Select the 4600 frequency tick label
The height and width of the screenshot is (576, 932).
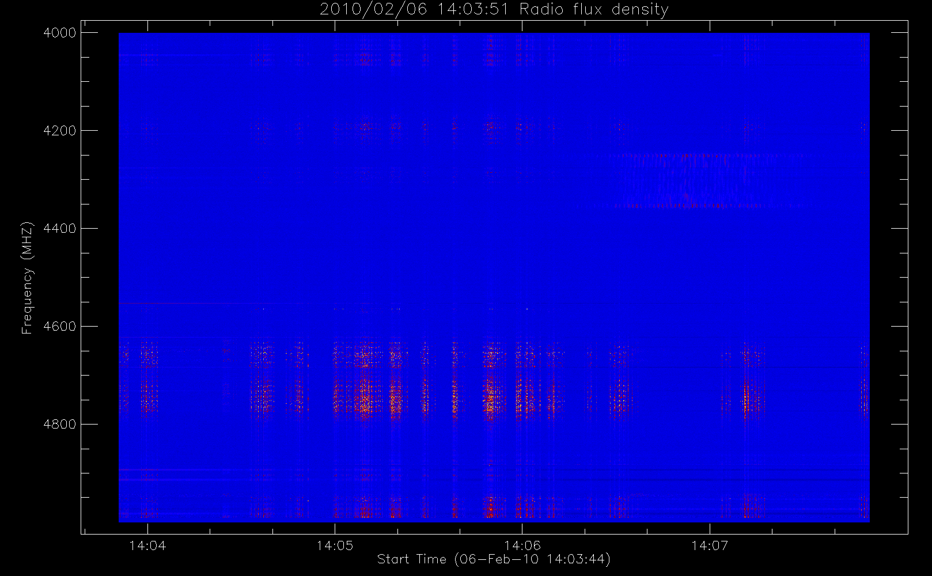point(60,327)
